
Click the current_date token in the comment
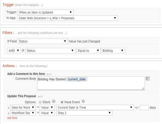point(77,79)
